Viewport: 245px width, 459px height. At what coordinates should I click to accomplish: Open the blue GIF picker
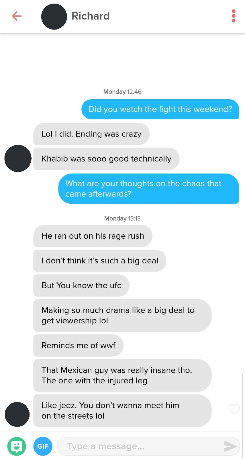[43, 446]
